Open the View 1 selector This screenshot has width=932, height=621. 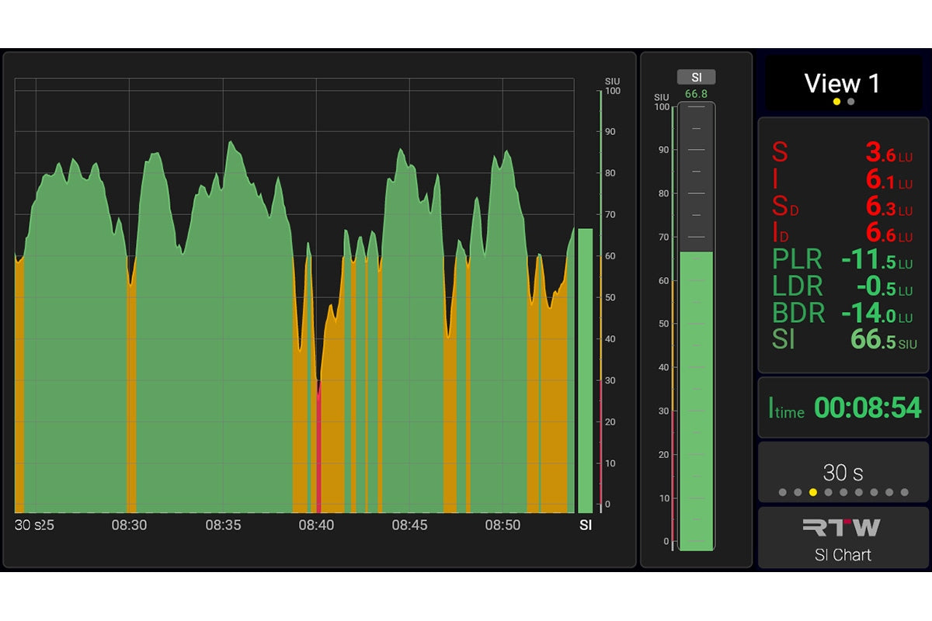[843, 83]
